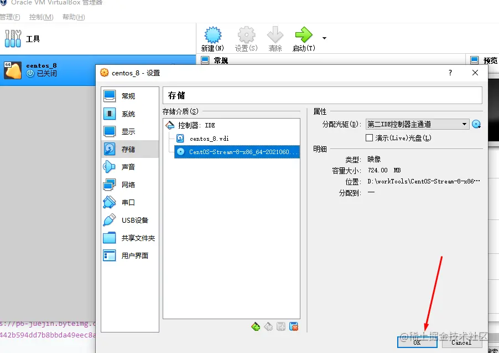499x353 pixels.
Task: Click the 常规 section header in details pane
Action: pos(221,60)
